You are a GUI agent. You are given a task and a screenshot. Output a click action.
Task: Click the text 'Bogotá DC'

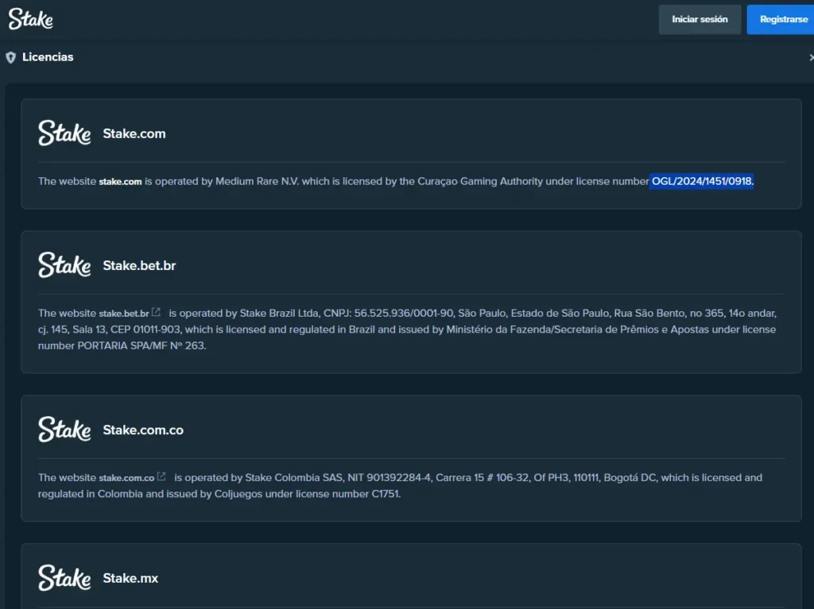630,477
